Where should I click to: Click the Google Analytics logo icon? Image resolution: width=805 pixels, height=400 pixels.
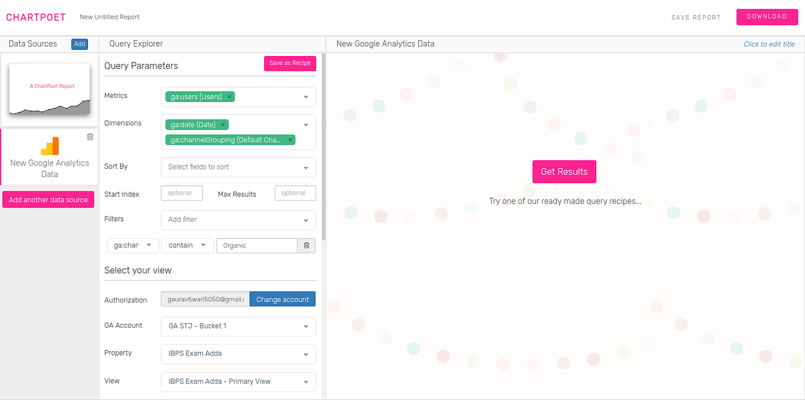[x=50, y=146]
